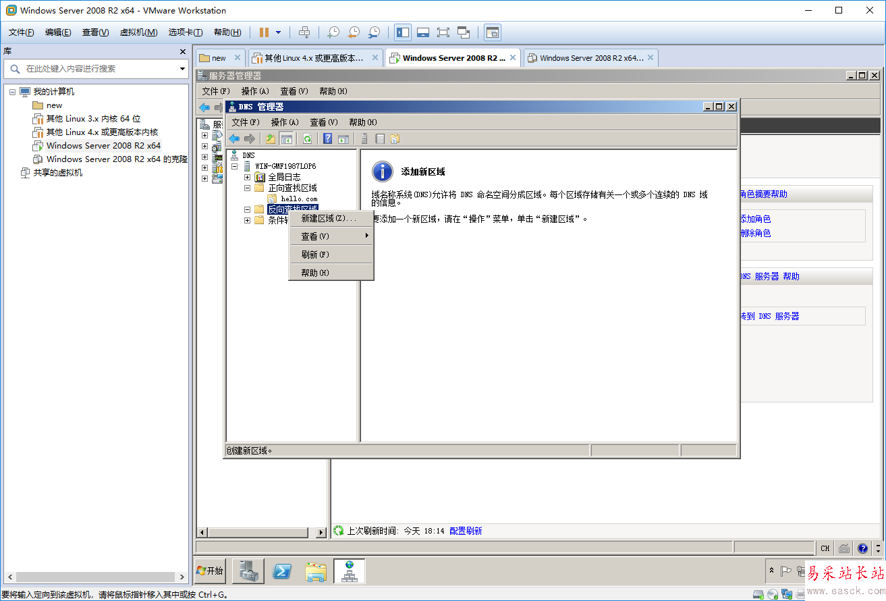Click the 添加角色 link in Server Manager
This screenshot has width=886, height=601.
[755, 219]
